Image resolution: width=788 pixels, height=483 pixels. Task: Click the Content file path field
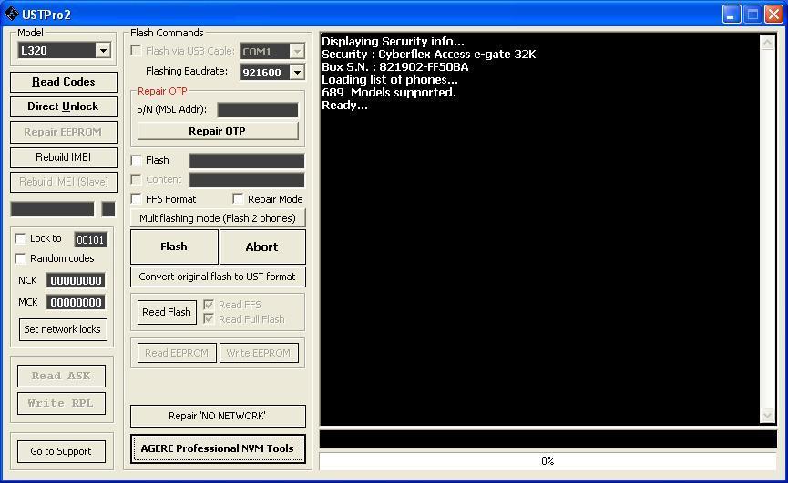[247, 180]
